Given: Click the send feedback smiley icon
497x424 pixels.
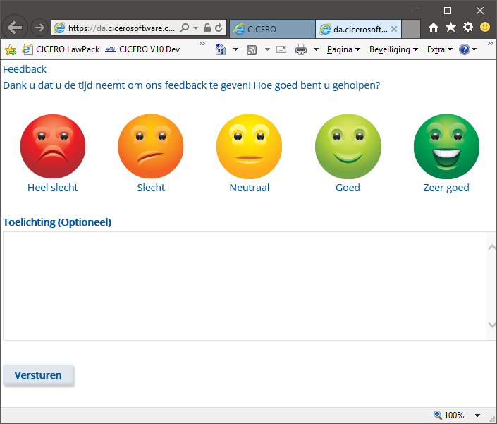Looking at the screenshot, I should pyautogui.click(x=485, y=27).
